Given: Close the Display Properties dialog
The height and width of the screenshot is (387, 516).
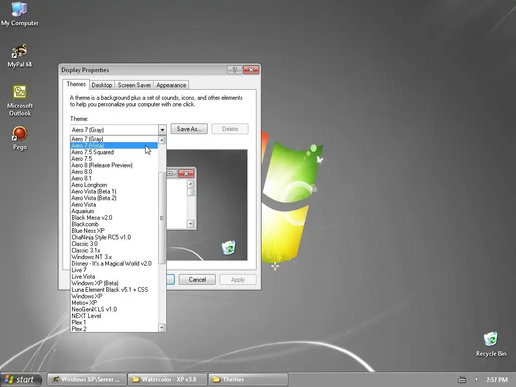Looking at the screenshot, I should 251,70.
